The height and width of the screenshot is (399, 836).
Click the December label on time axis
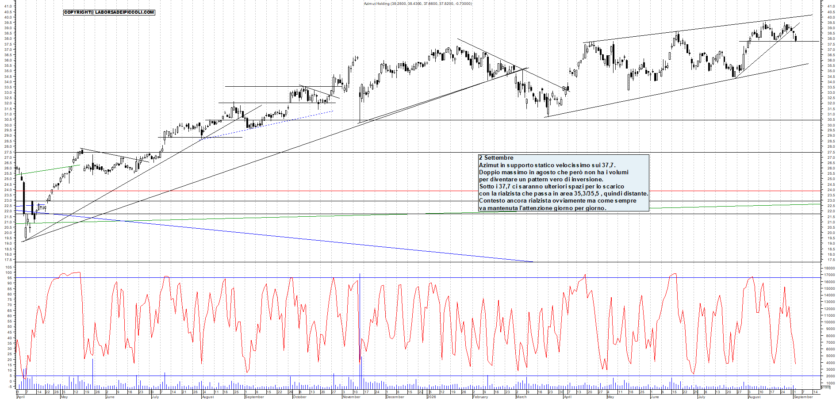[395, 397]
